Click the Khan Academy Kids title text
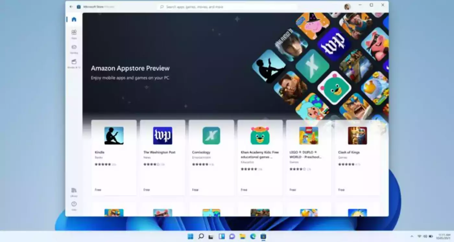Viewport: 454px width, 242px height. click(260, 155)
